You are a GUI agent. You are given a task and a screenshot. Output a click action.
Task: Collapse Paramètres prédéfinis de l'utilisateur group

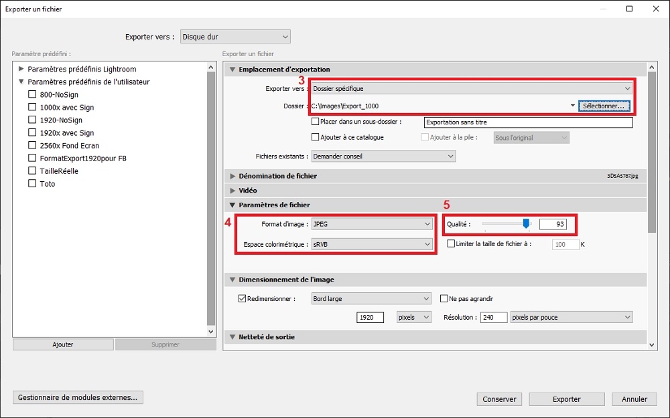[21, 82]
